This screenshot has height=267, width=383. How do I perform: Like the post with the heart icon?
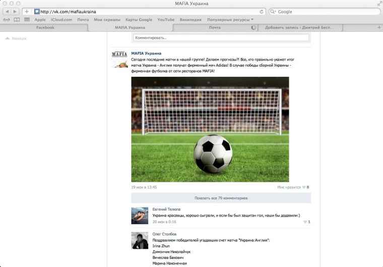point(304,187)
